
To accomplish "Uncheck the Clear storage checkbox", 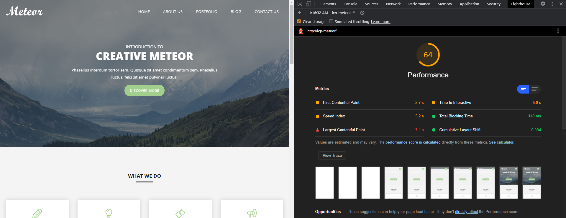I will click(299, 21).
